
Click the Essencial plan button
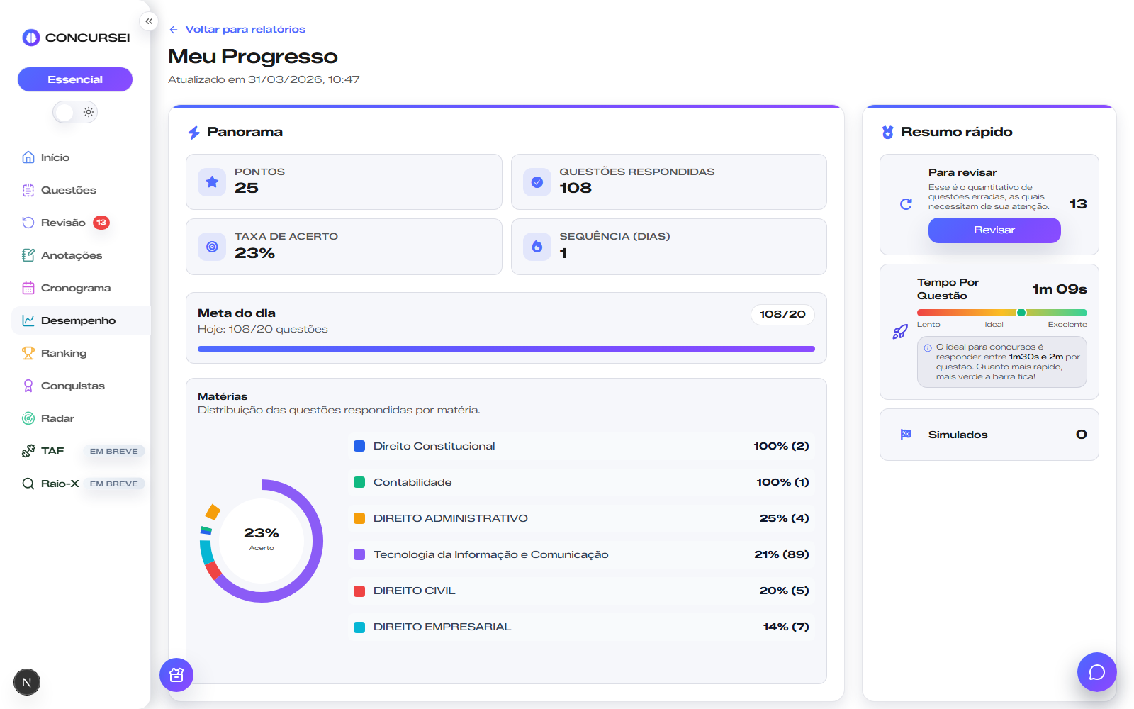click(x=74, y=79)
